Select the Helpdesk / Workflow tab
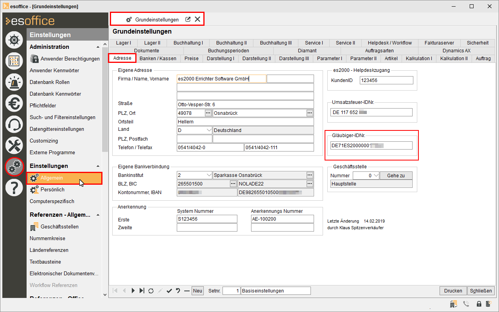499x312 pixels. [x=390, y=43]
